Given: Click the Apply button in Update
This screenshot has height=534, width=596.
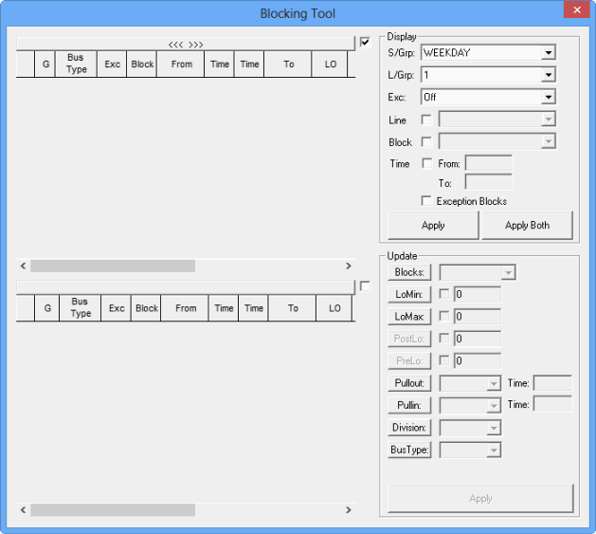Looking at the screenshot, I should [x=480, y=498].
